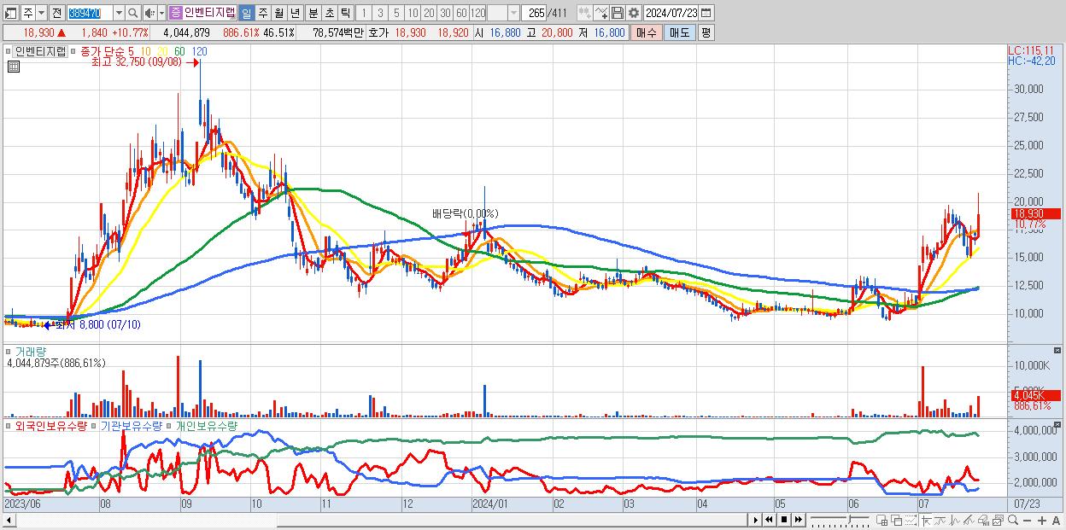Click the purple 증 badge icon
Viewport: 1066px width, 530px height.
[175, 13]
